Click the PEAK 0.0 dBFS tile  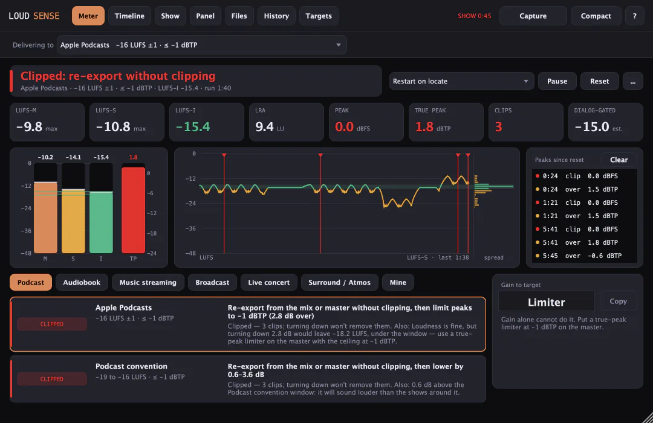pyautogui.click(x=366, y=122)
